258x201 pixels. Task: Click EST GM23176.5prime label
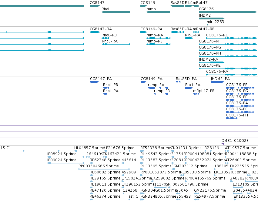tap(210, 190)
